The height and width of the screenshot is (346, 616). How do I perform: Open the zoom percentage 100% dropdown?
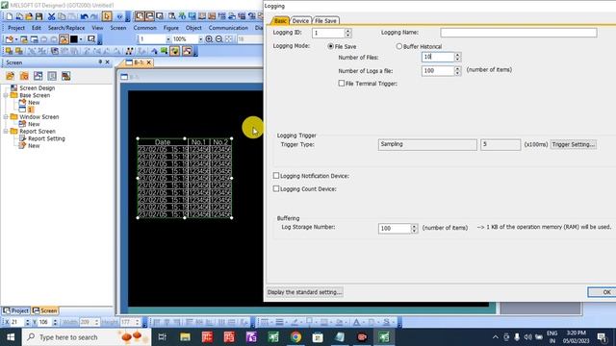point(200,39)
